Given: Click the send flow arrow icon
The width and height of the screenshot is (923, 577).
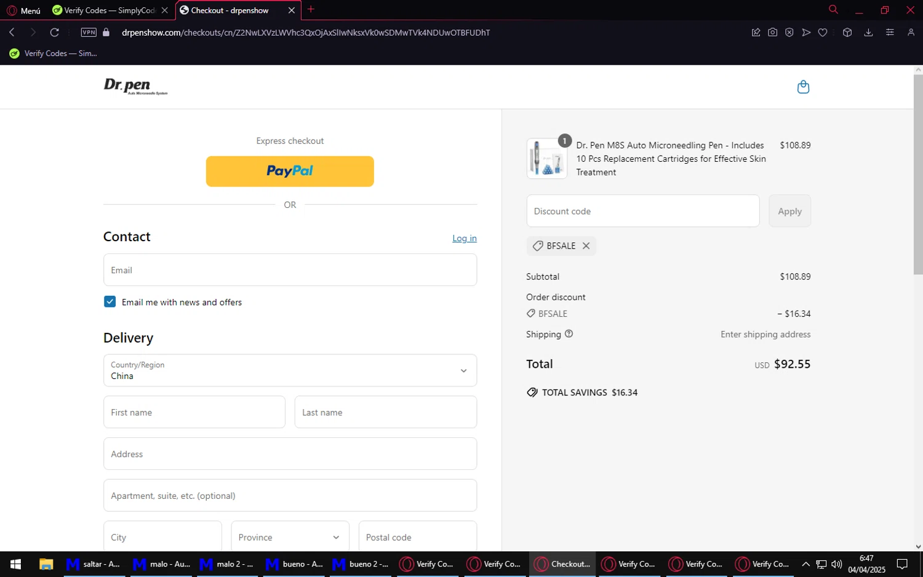Looking at the screenshot, I should coord(806,32).
